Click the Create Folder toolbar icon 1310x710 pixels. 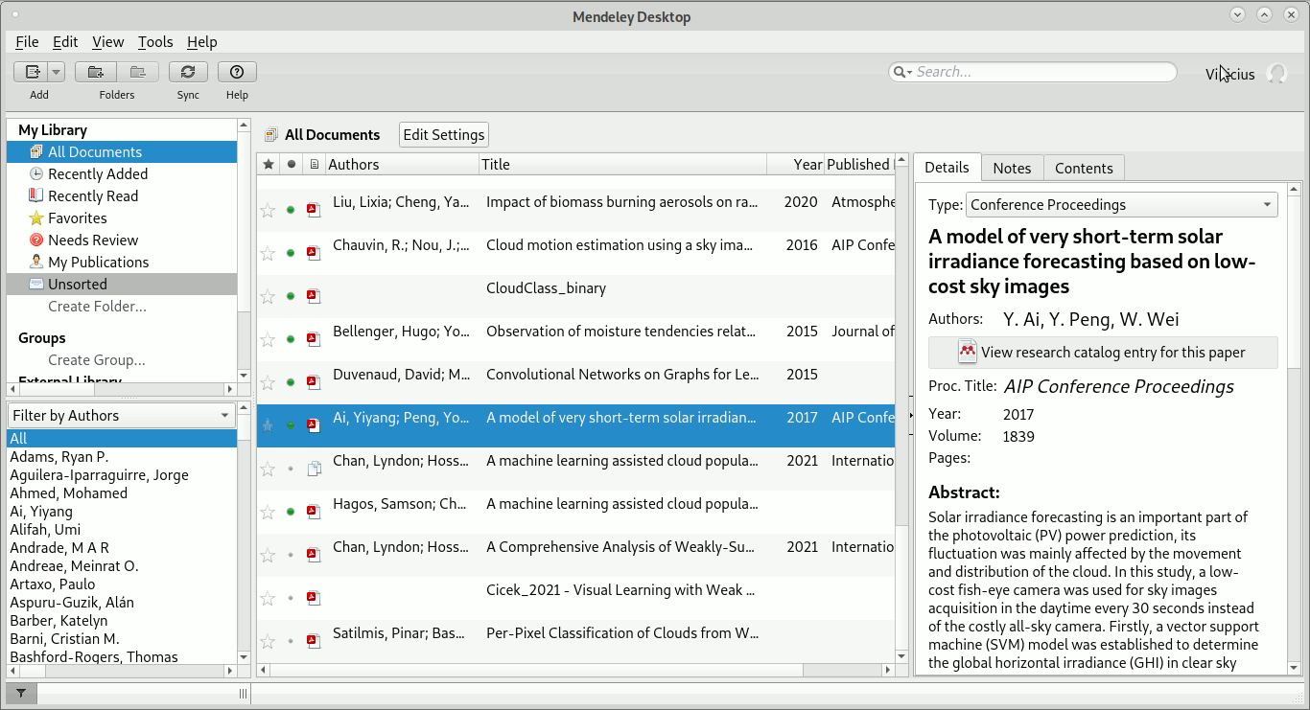pos(95,72)
